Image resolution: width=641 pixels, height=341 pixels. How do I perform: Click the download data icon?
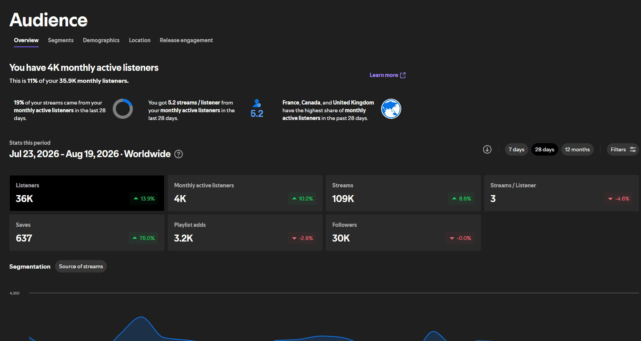pyautogui.click(x=487, y=149)
